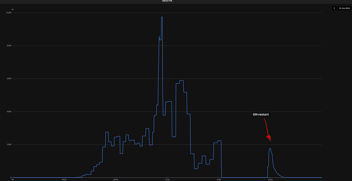Select the 4,000 y-axis label
The height and width of the screenshot is (181, 352).
[x=9, y=112]
